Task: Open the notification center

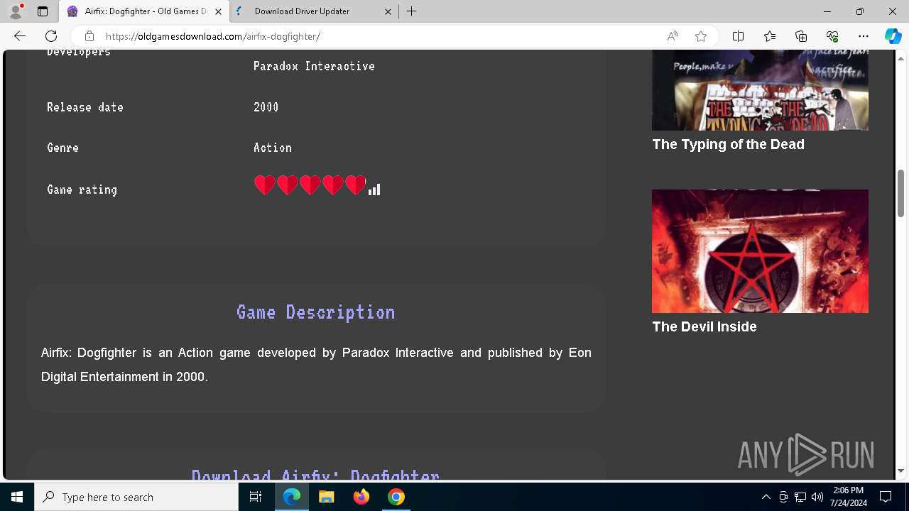Action: [886, 497]
